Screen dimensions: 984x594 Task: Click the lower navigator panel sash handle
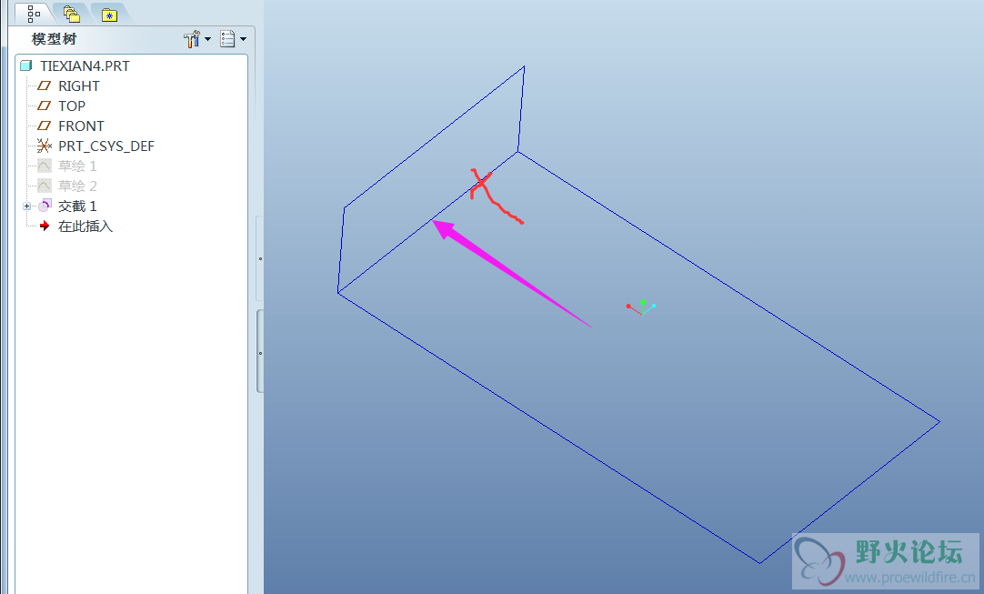(260, 352)
